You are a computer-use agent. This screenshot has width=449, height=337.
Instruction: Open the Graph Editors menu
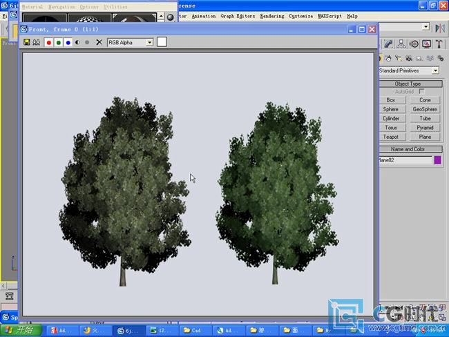[x=238, y=16]
